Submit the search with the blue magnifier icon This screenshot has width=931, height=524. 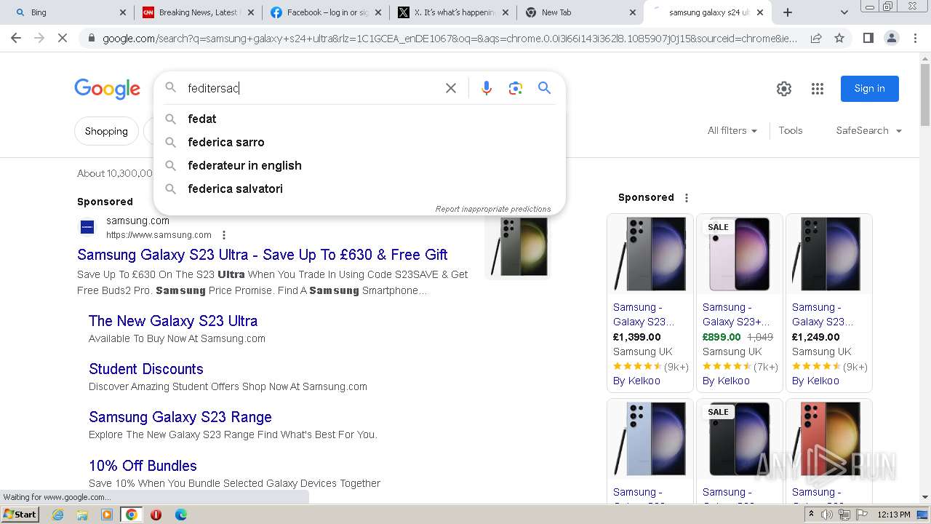pyautogui.click(x=544, y=88)
